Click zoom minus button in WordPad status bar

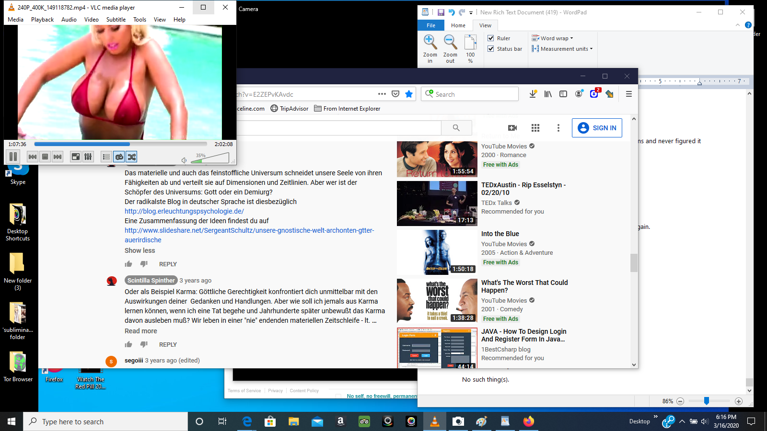click(x=680, y=401)
